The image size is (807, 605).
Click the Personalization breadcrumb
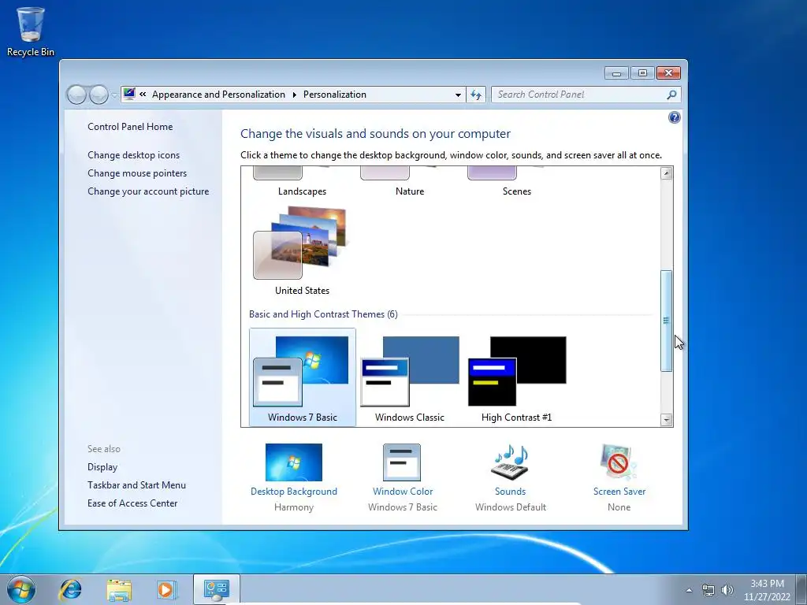(334, 95)
